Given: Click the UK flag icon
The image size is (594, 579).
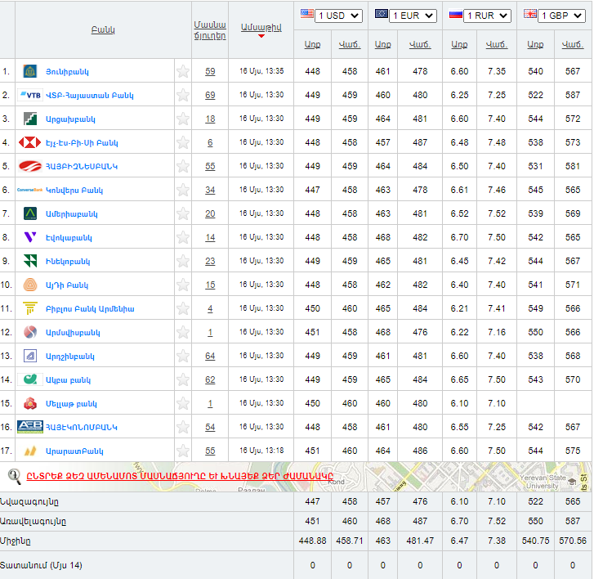Looking at the screenshot, I should pyautogui.click(x=530, y=14).
